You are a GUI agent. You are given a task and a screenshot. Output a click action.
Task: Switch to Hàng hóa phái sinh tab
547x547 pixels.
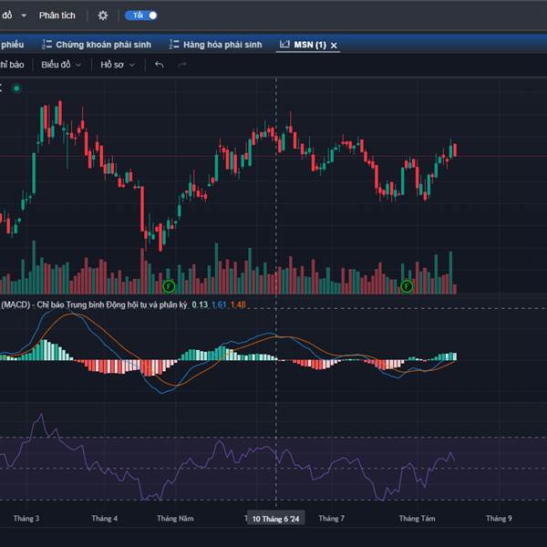tap(222, 44)
